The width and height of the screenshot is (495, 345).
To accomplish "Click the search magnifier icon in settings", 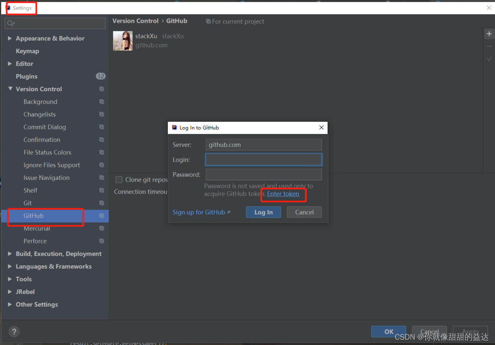I will coord(10,24).
